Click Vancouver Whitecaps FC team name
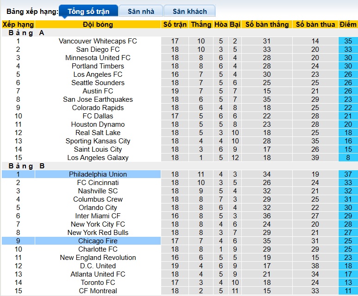Image resolution: width=358 pixels, height=296 pixels. pos(98,41)
